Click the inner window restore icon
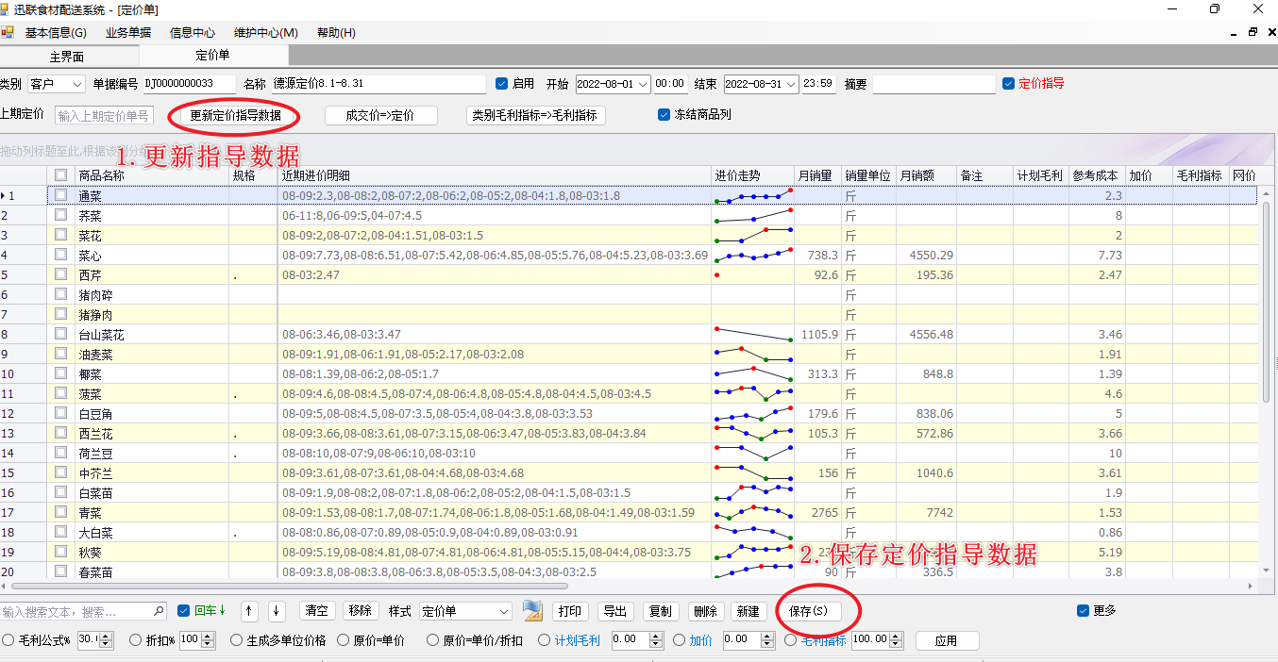The image size is (1278, 662). 1253,32
